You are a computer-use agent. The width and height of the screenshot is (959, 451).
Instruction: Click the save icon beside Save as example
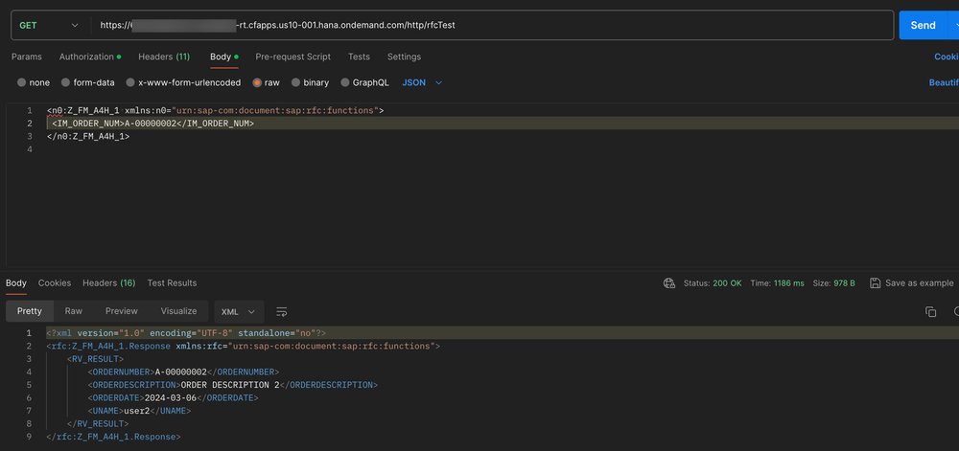click(x=875, y=283)
